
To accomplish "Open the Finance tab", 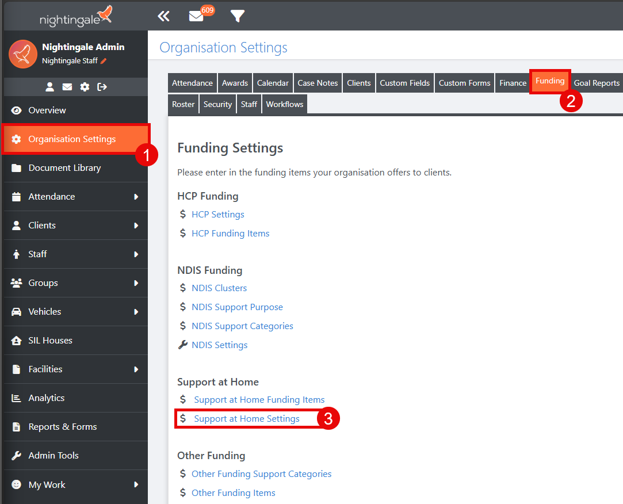I will [x=513, y=83].
